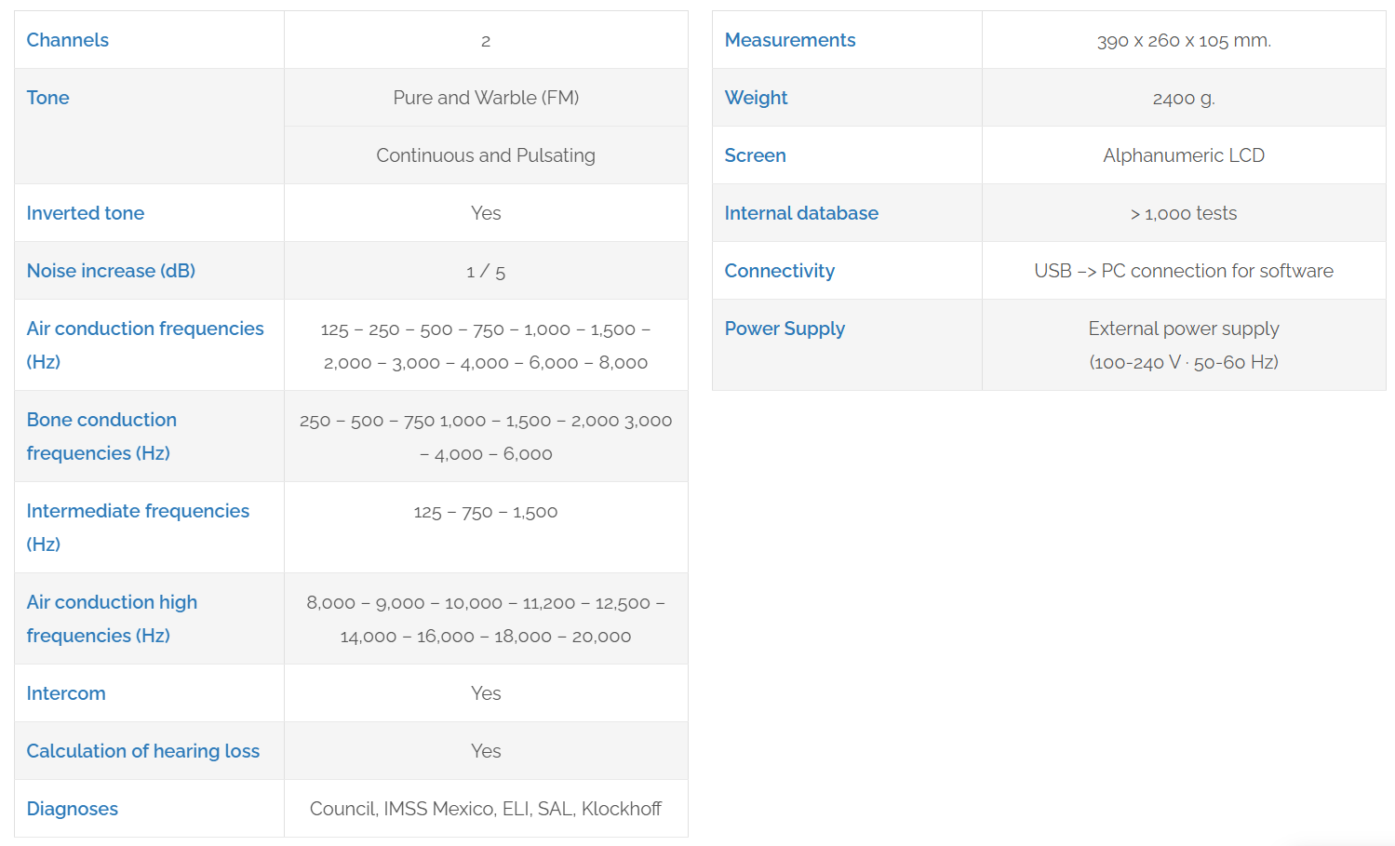The height and width of the screenshot is (846, 1395).
Task: Click the Power Supply label
Action: [785, 329]
